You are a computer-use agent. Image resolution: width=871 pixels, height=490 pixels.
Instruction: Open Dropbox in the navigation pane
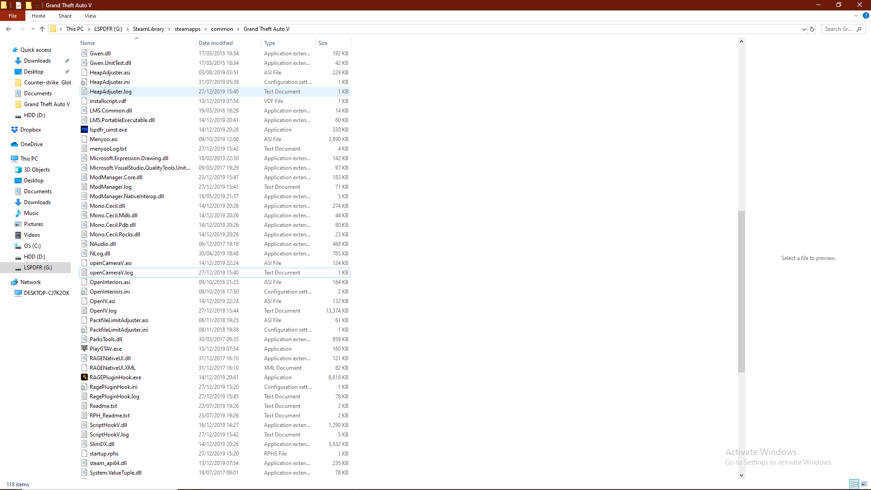[x=30, y=130]
